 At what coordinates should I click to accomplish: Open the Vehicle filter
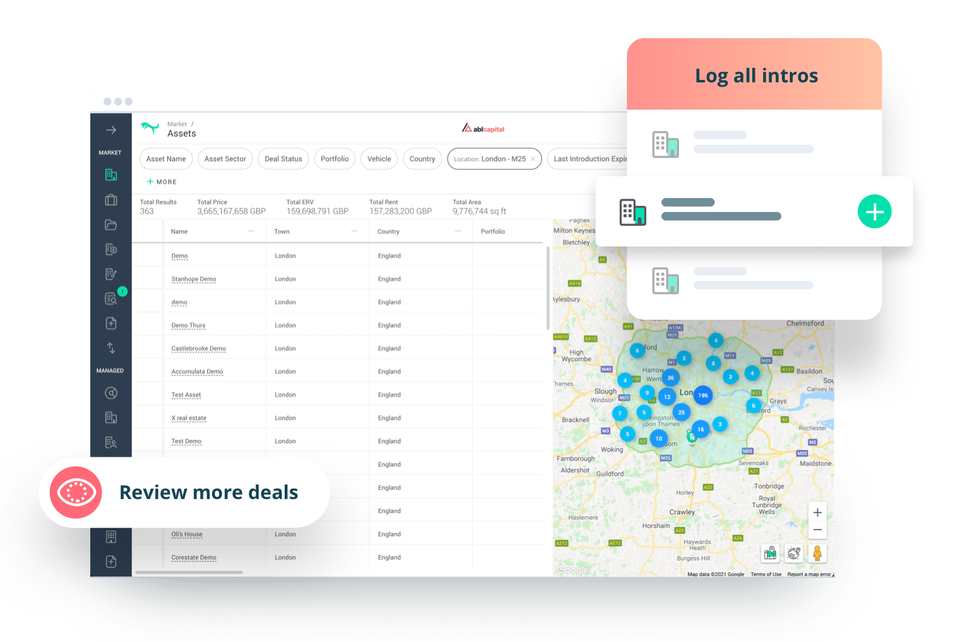[379, 159]
